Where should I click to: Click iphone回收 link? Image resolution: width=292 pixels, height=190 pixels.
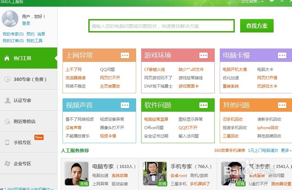268,128
